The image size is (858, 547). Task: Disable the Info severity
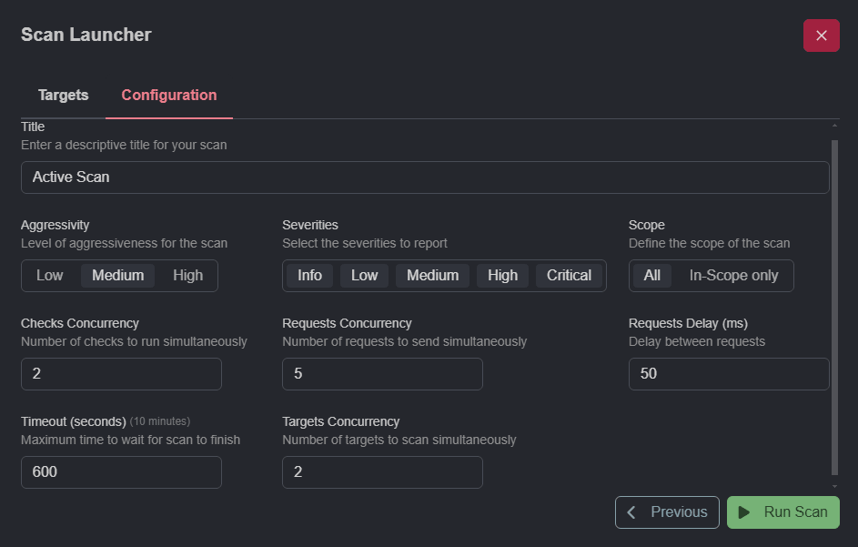tap(309, 275)
